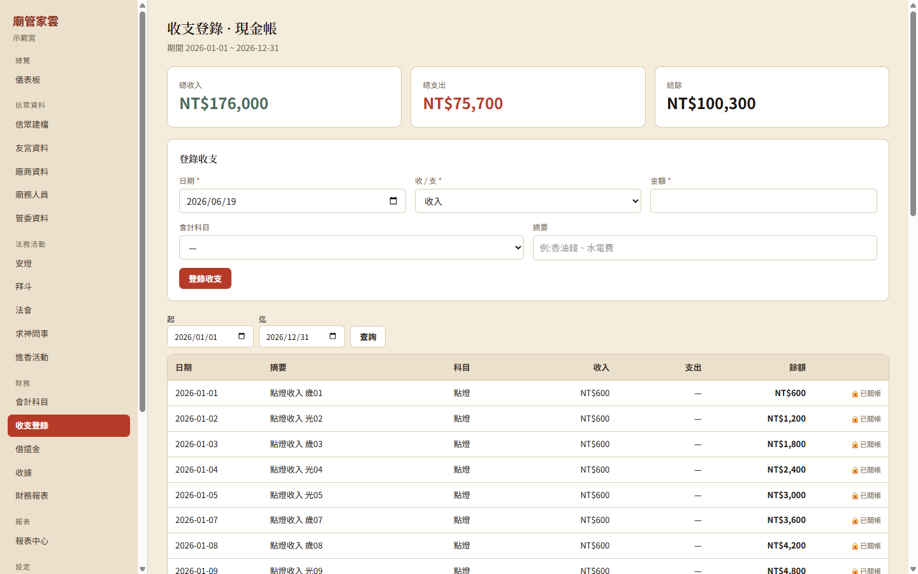The width and height of the screenshot is (918, 574).
Task: Click the 查詢 button
Action: pyautogui.click(x=368, y=337)
